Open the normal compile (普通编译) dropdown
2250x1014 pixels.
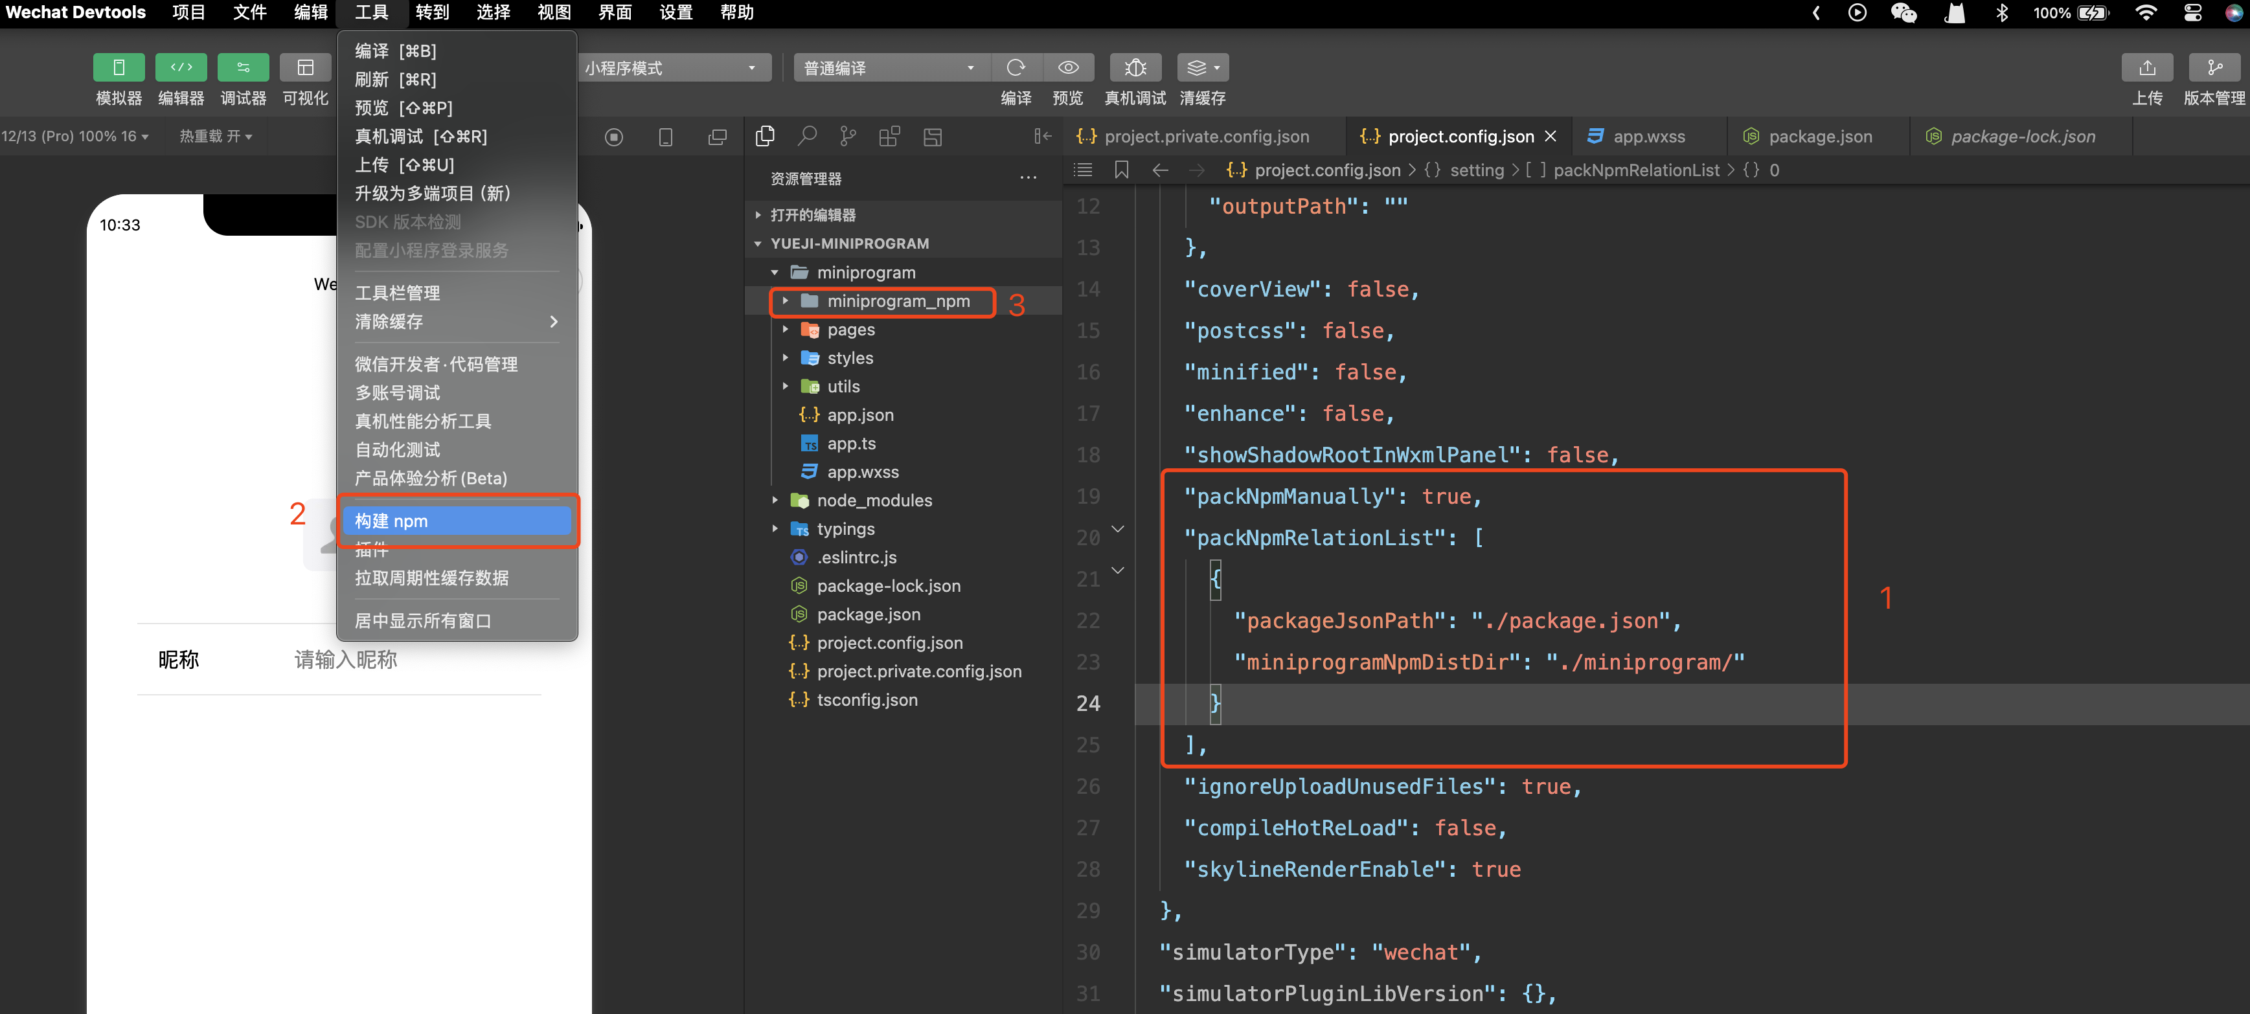click(x=892, y=68)
